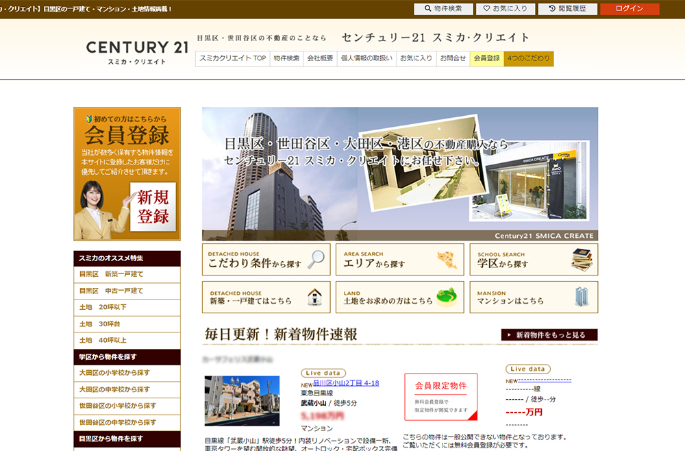Click the main hero banner image

[x=400, y=174]
